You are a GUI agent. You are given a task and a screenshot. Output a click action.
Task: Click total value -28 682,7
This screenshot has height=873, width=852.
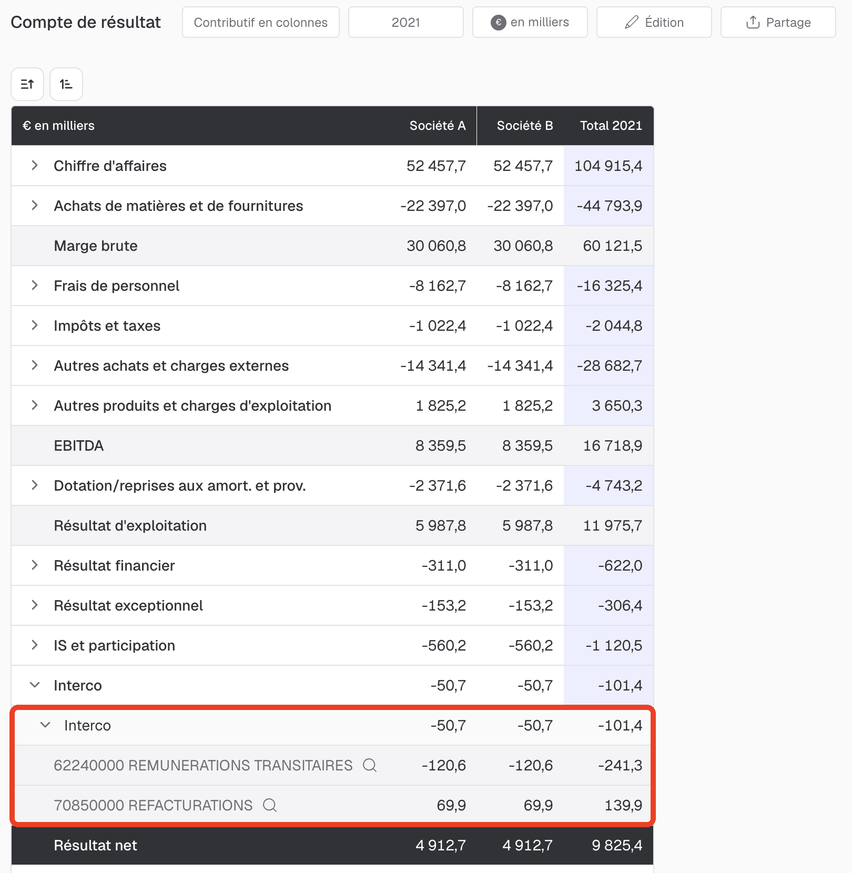(x=610, y=366)
